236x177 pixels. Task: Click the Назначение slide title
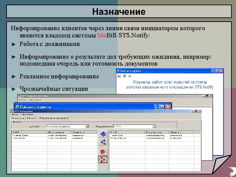119,11
